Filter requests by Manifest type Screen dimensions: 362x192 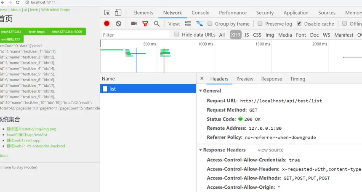344,35
